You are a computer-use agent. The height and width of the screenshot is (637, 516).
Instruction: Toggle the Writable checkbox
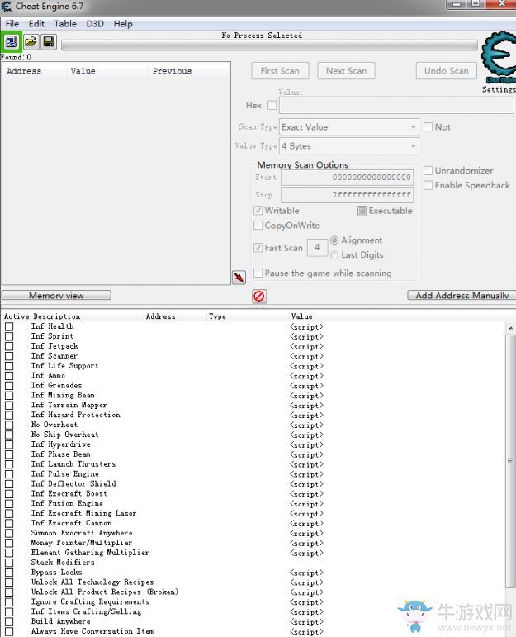click(x=258, y=211)
